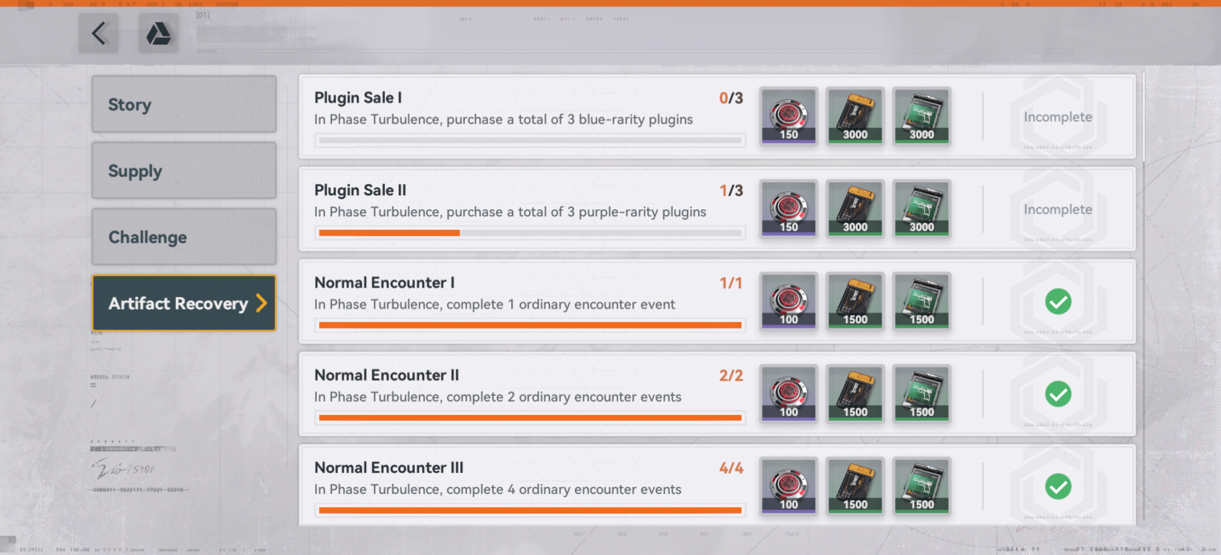1221x555 pixels.
Task: Click the orange battery reward in Normal Encounter III
Action: pyautogui.click(x=854, y=486)
